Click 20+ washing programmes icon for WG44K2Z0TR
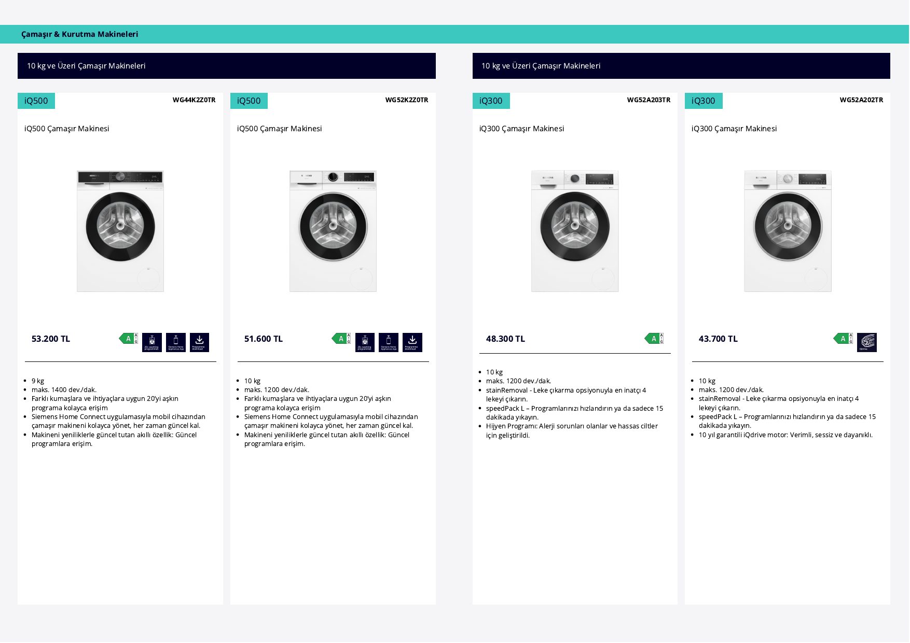Image resolution: width=910 pixels, height=643 pixels. tap(152, 343)
